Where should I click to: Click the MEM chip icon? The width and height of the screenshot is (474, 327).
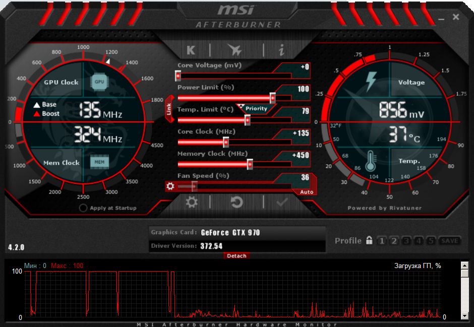(x=99, y=162)
